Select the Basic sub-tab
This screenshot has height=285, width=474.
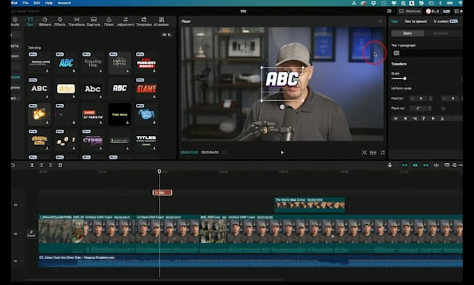pos(408,33)
